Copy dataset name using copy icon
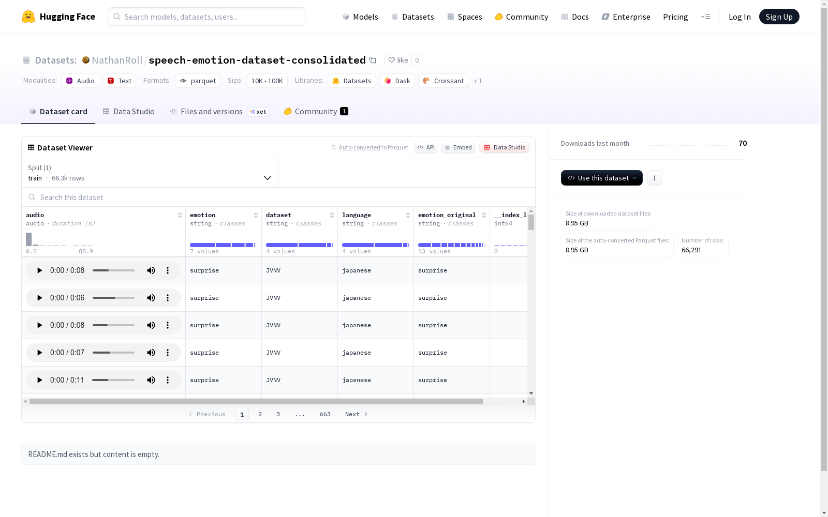The width and height of the screenshot is (828, 517). 373,60
